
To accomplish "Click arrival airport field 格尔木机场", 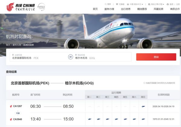I will [x=103, y=57].
